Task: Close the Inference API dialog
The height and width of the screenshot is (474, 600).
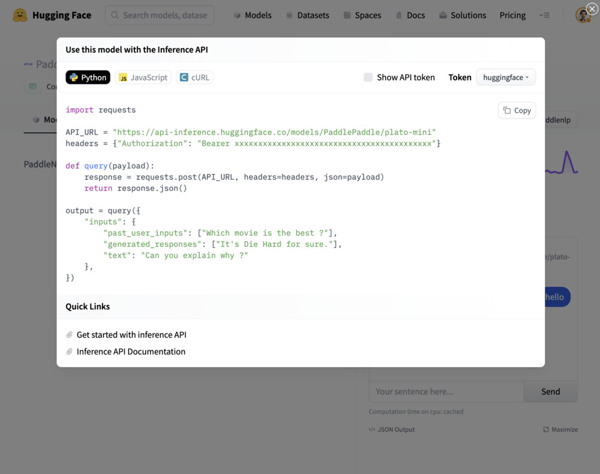Action: click(591, 9)
